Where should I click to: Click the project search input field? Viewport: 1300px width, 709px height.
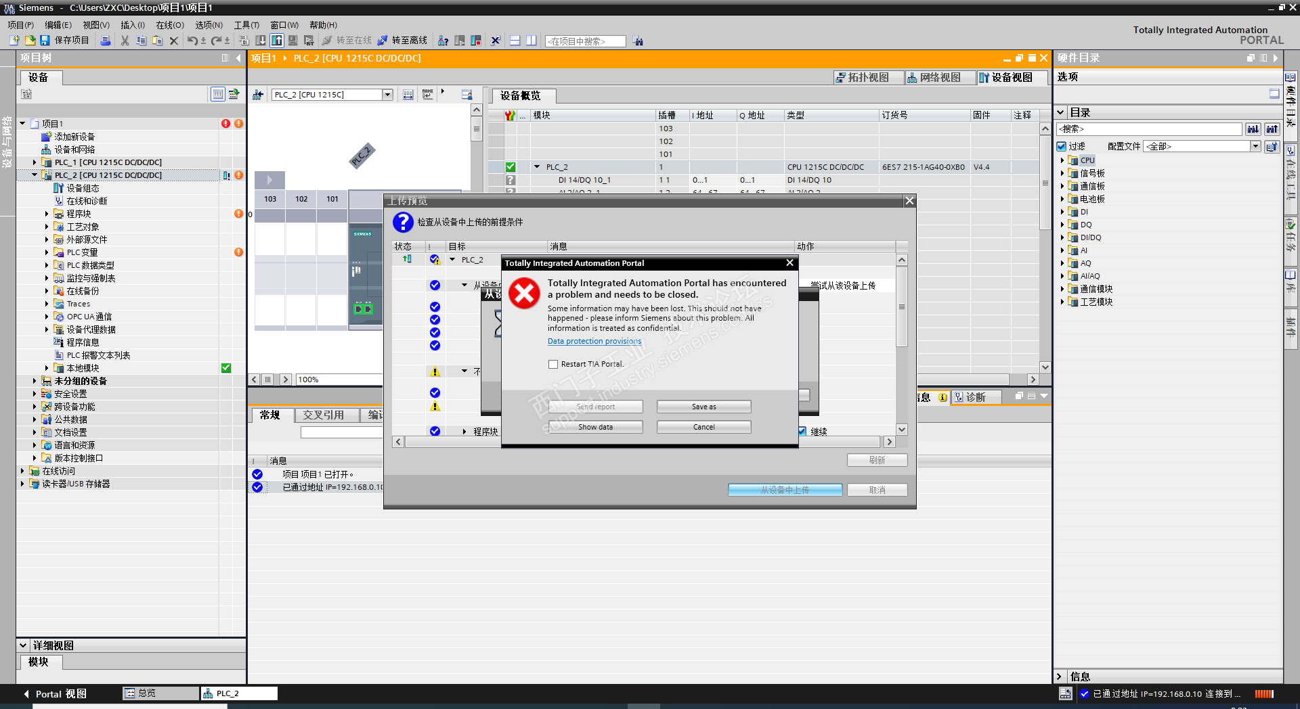[x=586, y=41]
